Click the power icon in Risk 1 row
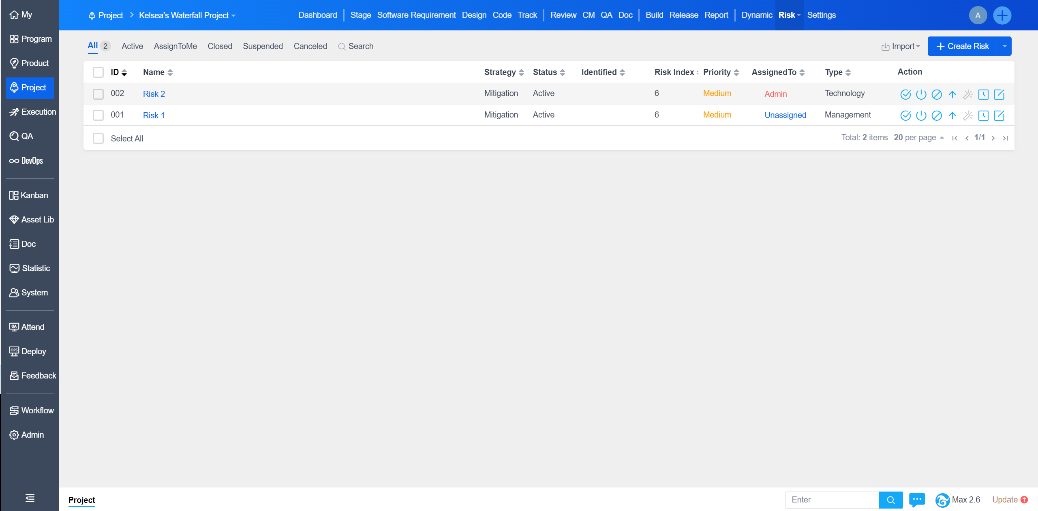Image resolution: width=1038 pixels, height=511 pixels. [x=921, y=115]
